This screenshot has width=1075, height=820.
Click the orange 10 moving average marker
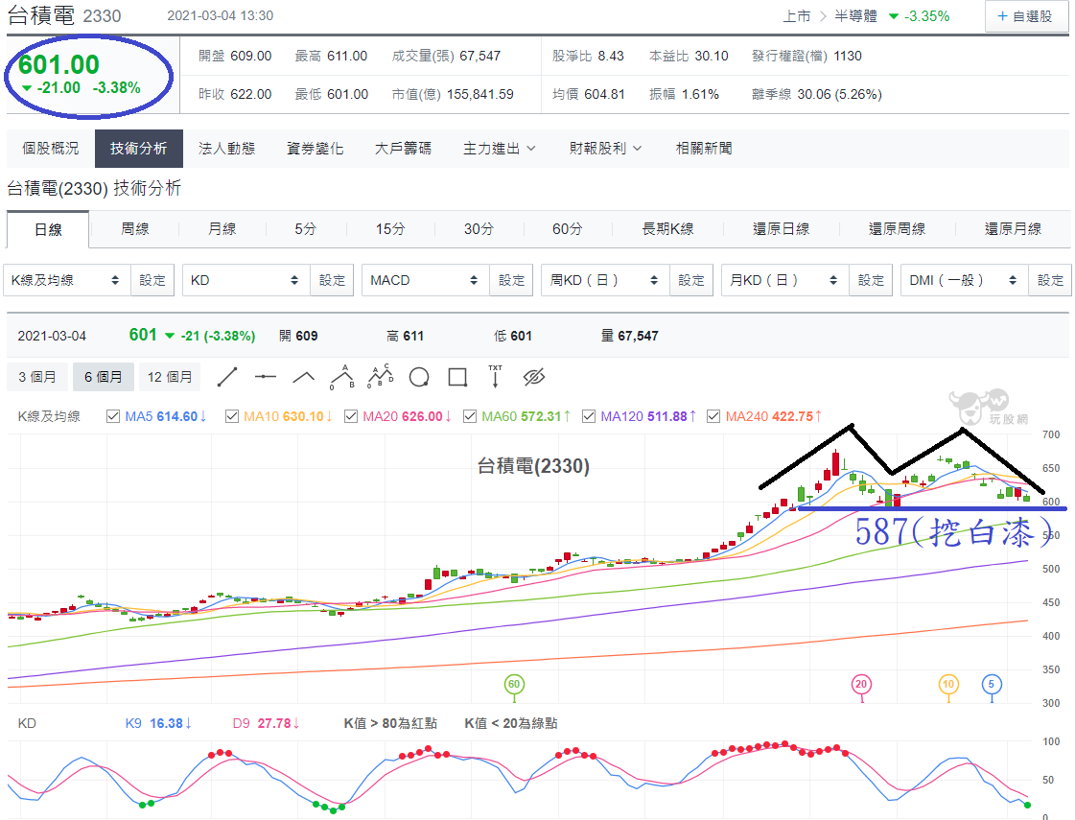(x=948, y=684)
